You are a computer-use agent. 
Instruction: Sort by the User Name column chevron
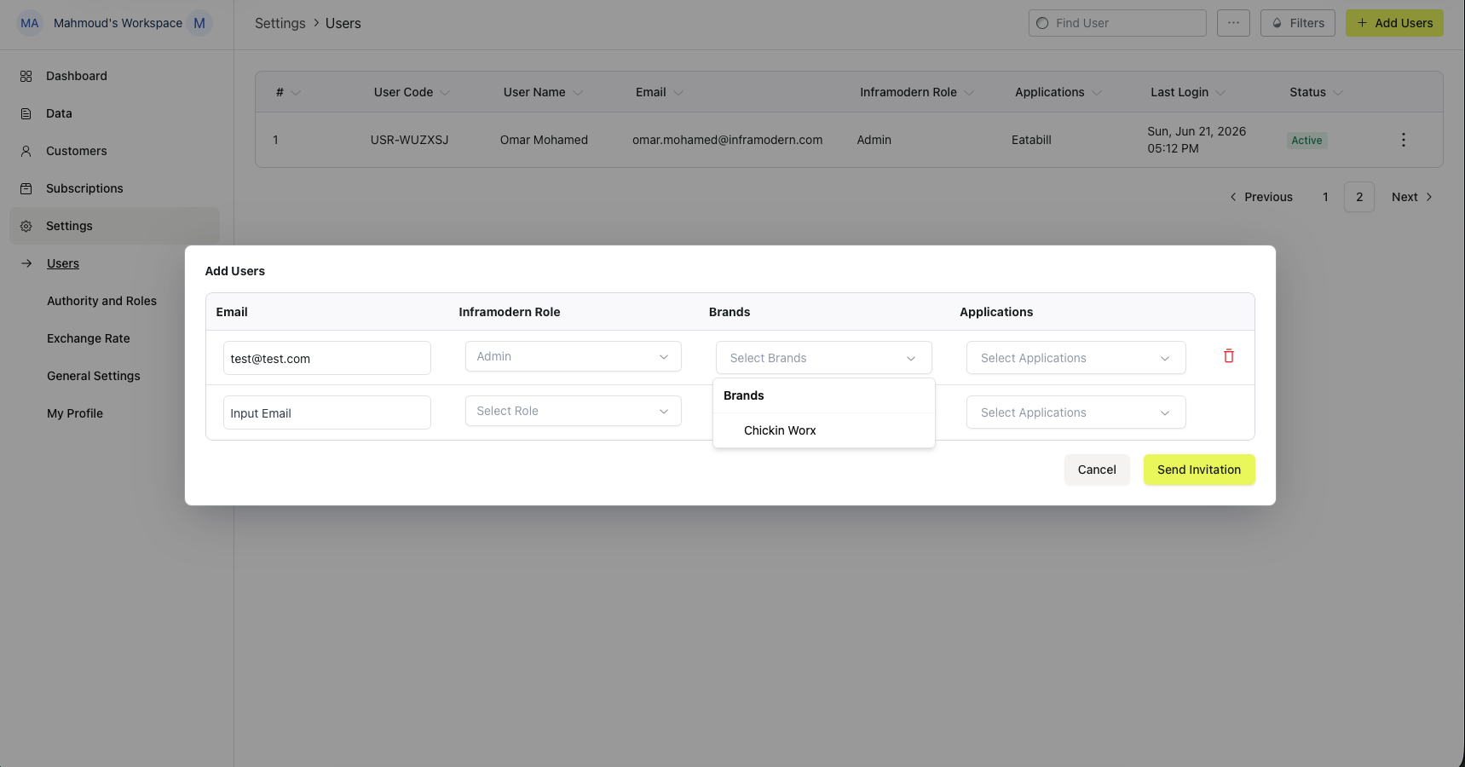click(578, 93)
